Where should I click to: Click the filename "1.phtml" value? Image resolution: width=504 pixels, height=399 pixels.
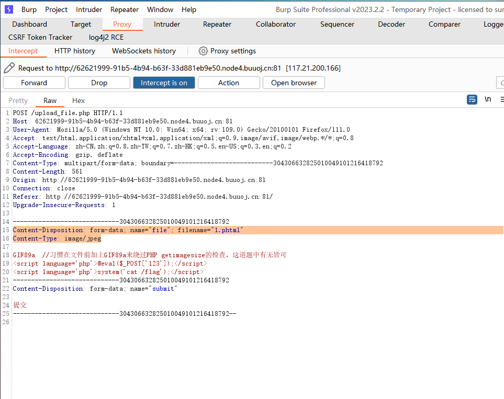pyautogui.click(x=227, y=230)
